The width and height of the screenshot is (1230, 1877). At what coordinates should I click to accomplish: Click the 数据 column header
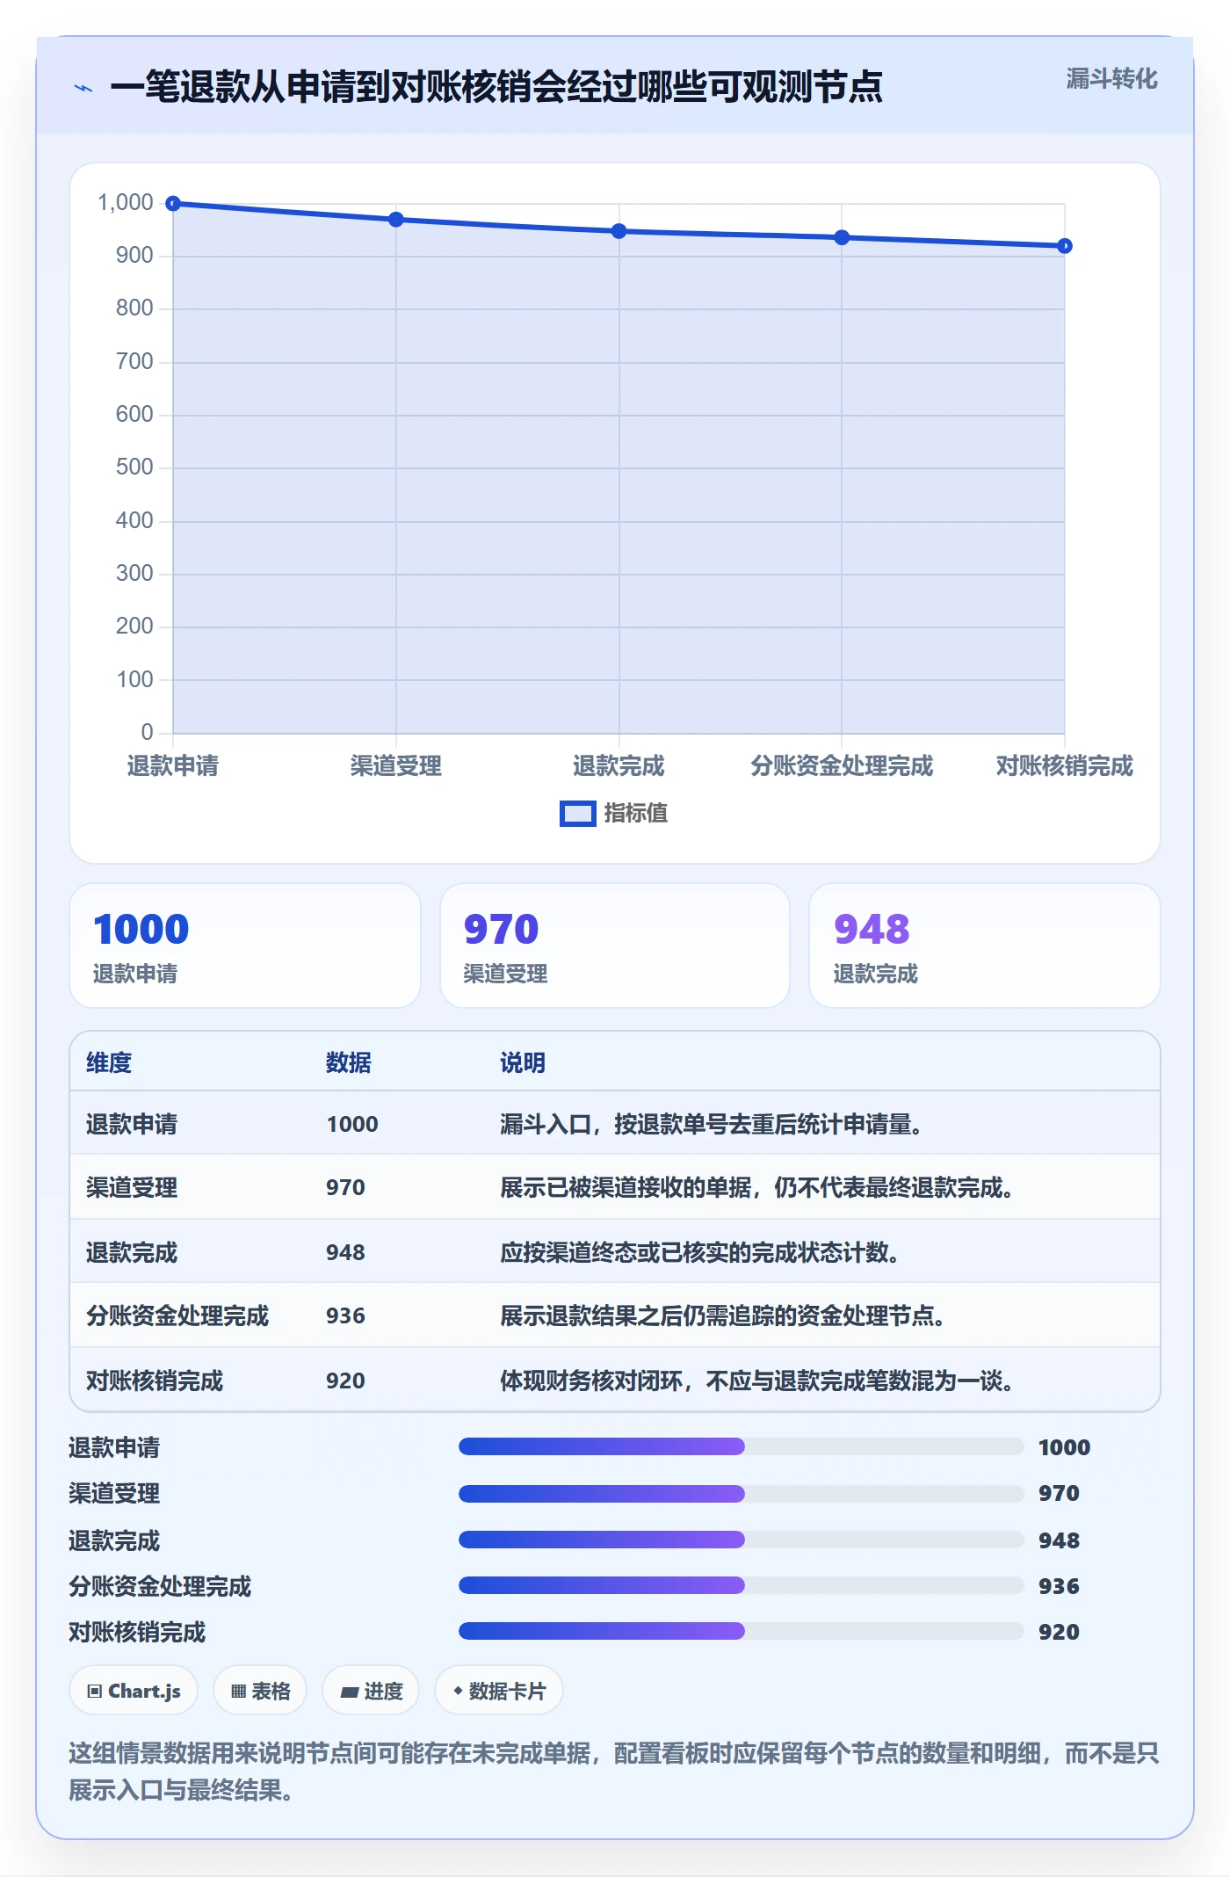click(349, 1063)
